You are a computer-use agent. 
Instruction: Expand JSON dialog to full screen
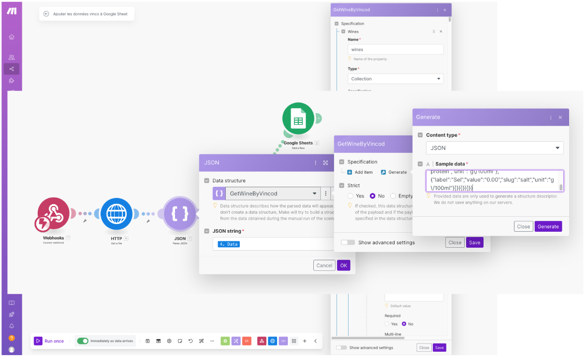click(325, 163)
